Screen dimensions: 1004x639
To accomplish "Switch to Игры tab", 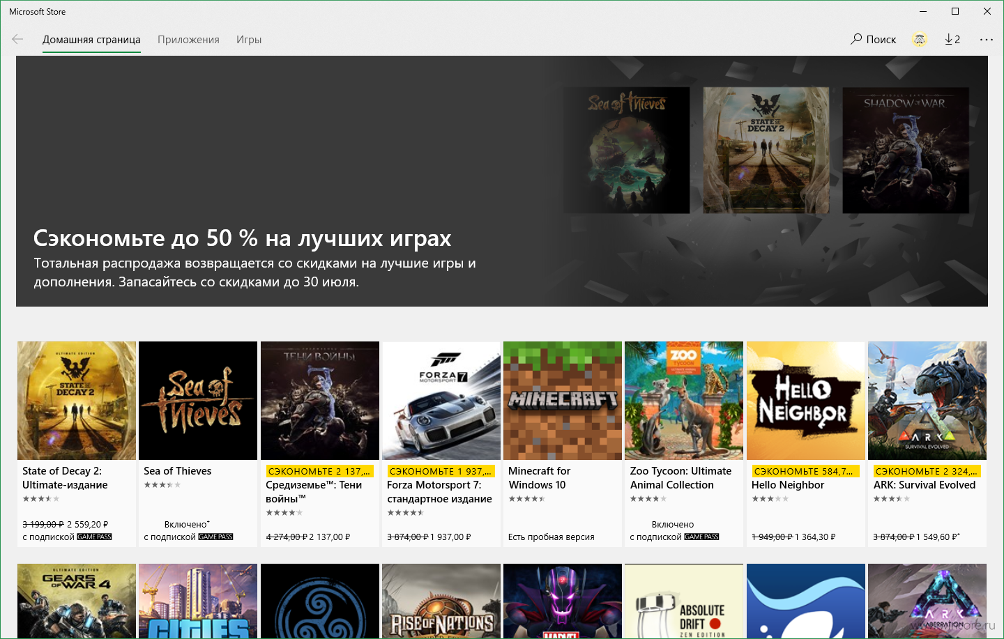I will coord(249,40).
